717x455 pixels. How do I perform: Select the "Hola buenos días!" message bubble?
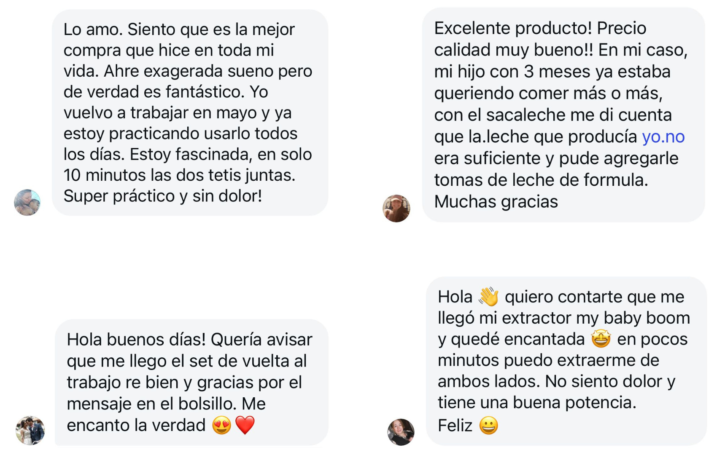click(x=191, y=382)
